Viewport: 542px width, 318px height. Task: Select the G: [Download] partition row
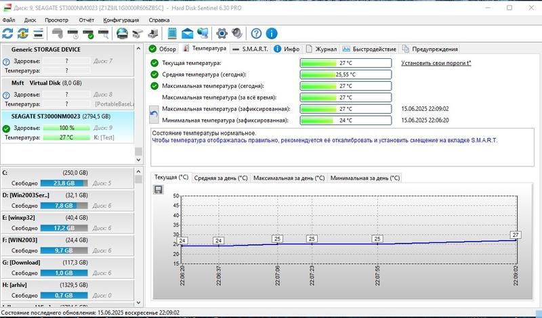pyautogui.click(x=67, y=268)
